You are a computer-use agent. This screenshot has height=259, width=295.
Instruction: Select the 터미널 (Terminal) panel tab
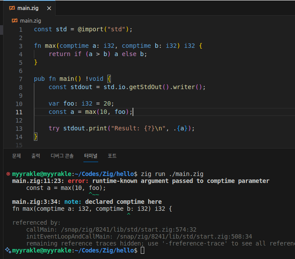(x=91, y=156)
